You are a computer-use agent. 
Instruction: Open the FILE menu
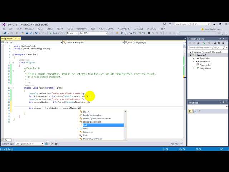pos(4,29)
